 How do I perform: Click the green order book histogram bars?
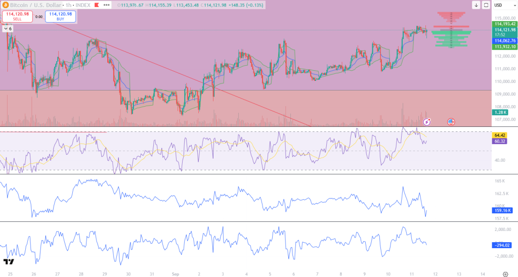pyautogui.click(x=451, y=38)
